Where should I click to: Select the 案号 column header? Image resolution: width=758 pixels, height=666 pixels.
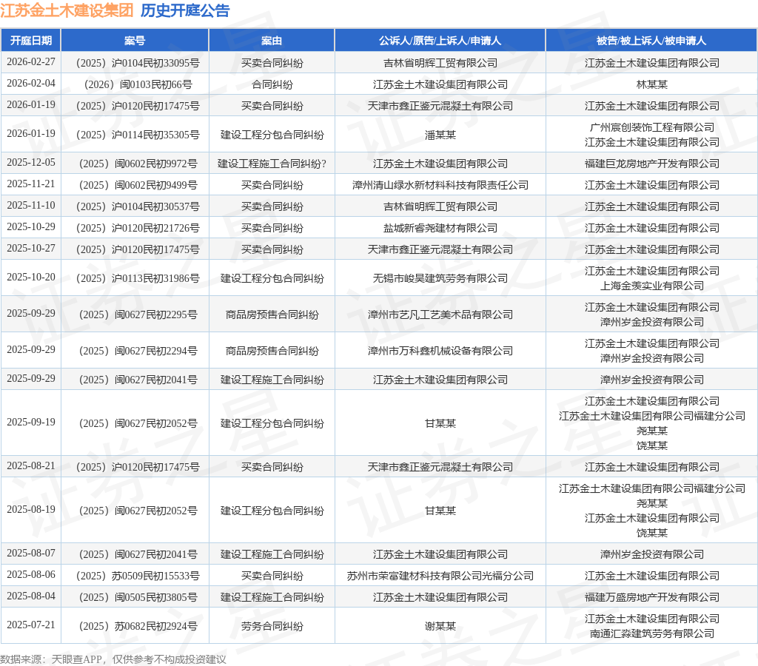point(135,41)
